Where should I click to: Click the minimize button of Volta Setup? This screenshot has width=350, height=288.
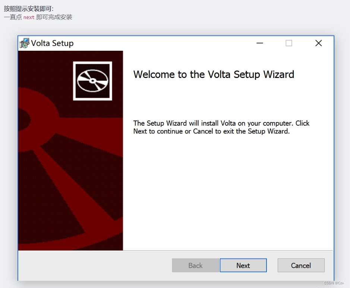[x=259, y=43]
